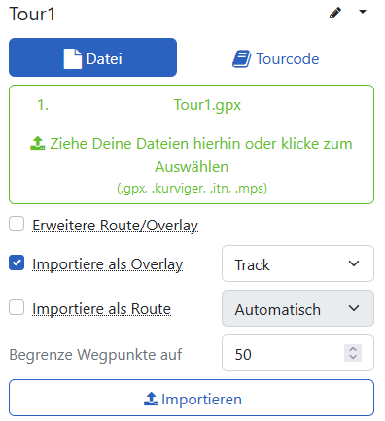Click the file icon on Datei tab
The width and height of the screenshot is (385, 421).
tap(73, 58)
